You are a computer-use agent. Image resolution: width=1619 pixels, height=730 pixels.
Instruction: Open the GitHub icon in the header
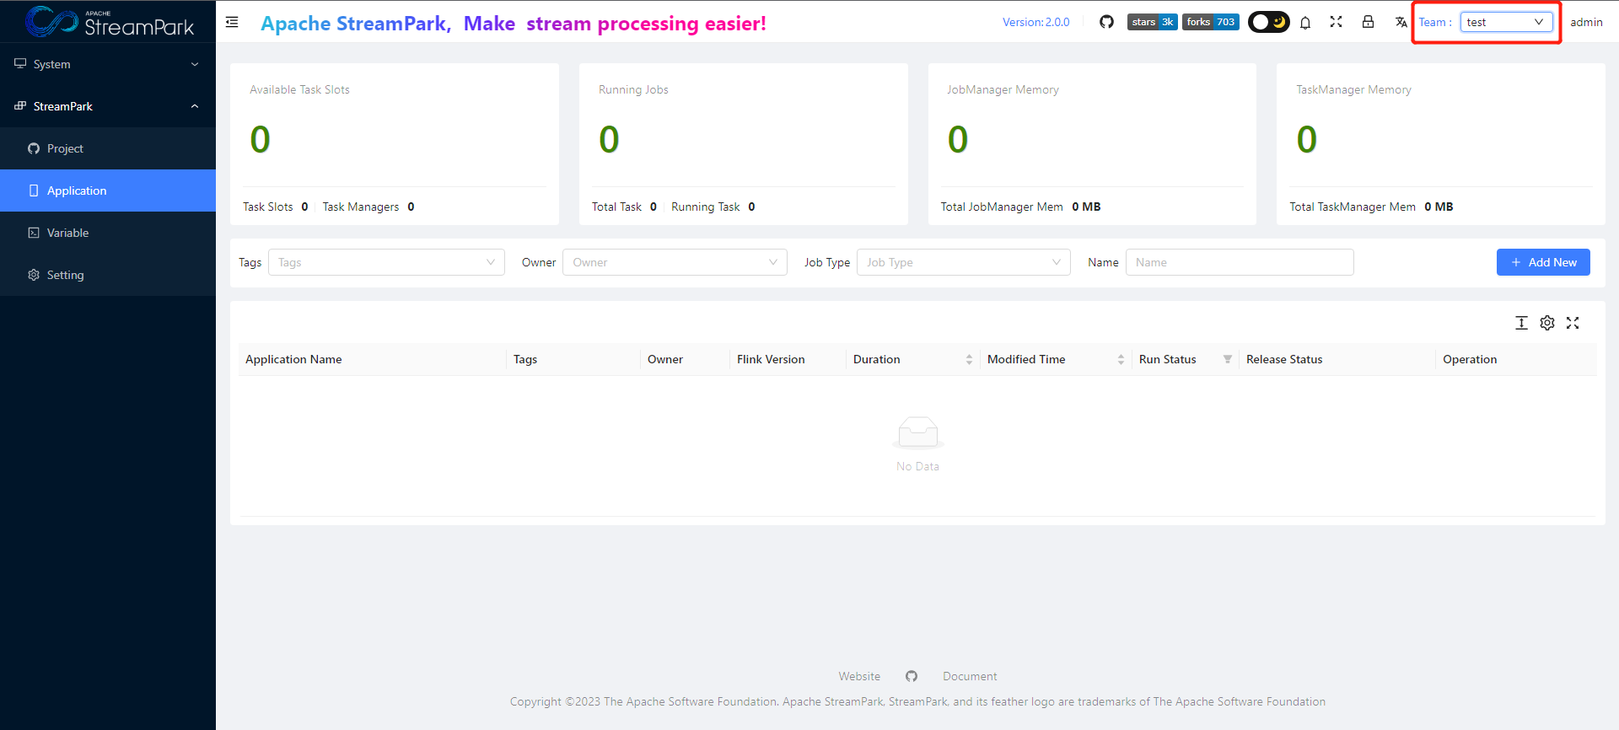coord(1106,22)
